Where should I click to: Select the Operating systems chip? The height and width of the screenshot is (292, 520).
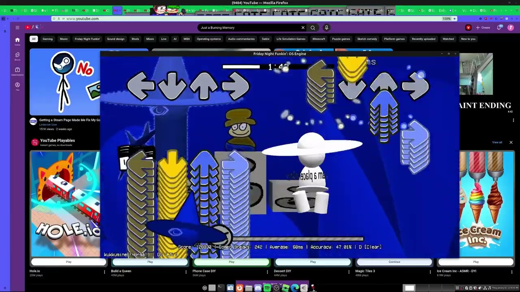[x=209, y=39]
